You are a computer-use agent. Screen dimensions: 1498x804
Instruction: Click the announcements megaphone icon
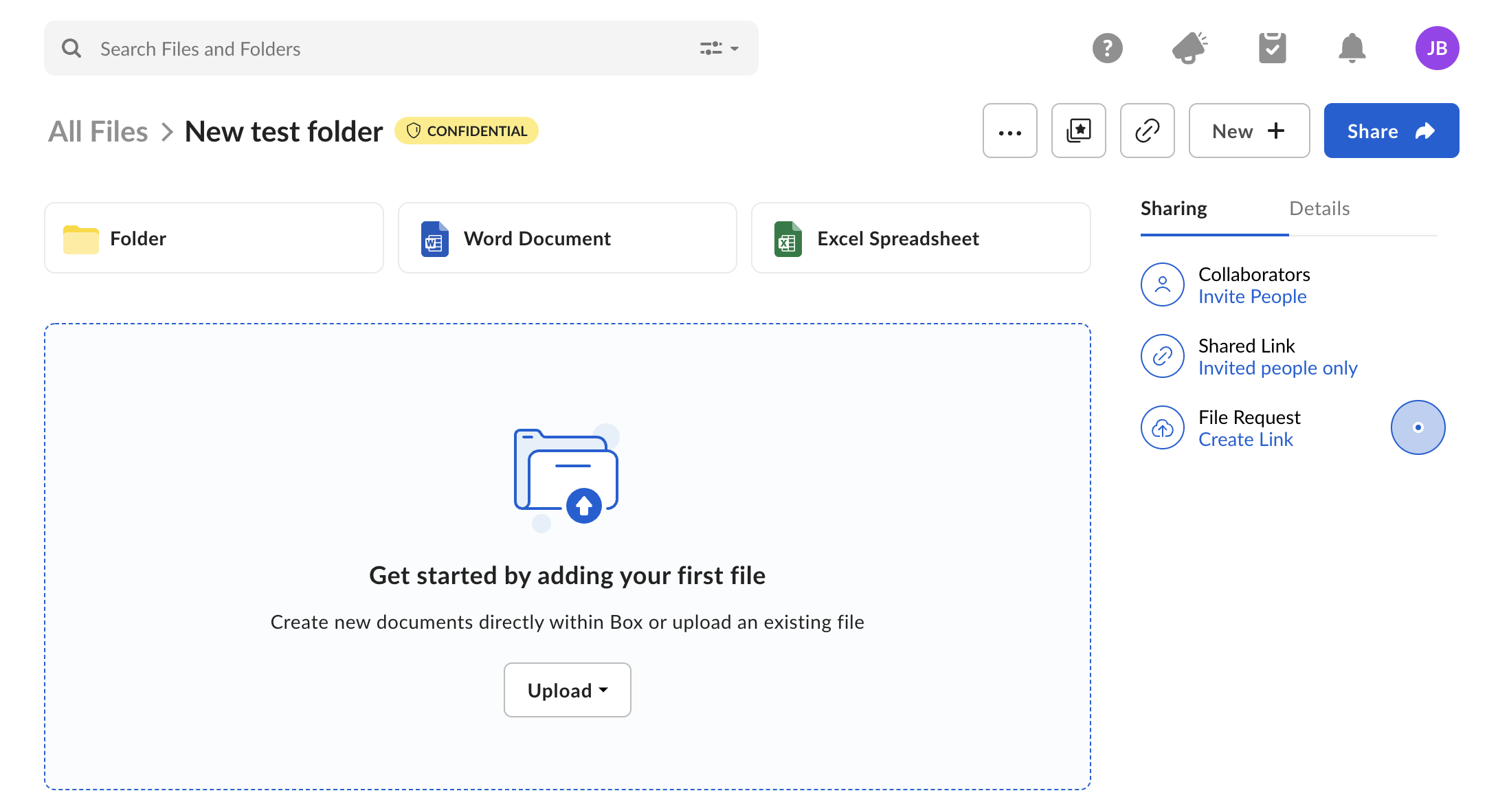click(x=1187, y=47)
